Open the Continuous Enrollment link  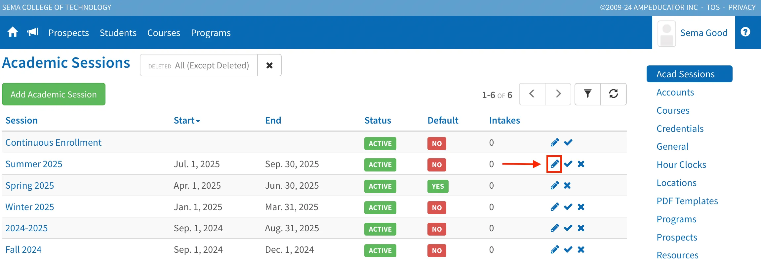(x=53, y=142)
